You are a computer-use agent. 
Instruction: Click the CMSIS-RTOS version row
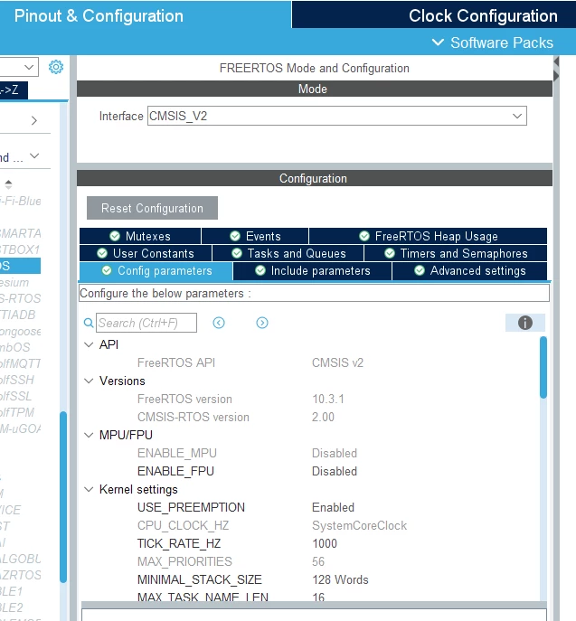[x=309, y=417]
